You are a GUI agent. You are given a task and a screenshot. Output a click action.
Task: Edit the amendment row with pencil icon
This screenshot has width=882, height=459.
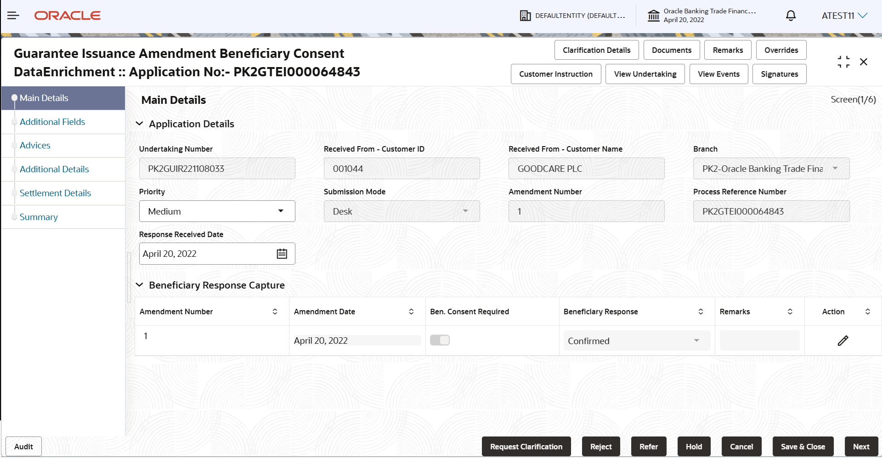[843, 340]
